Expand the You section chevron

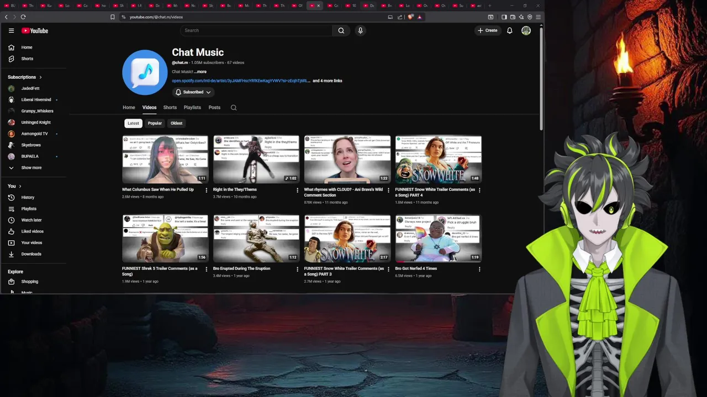(x=20, y=186)
